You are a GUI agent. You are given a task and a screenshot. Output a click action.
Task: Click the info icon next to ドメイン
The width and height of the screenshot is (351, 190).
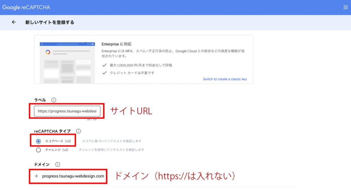[x=58, y=165]
